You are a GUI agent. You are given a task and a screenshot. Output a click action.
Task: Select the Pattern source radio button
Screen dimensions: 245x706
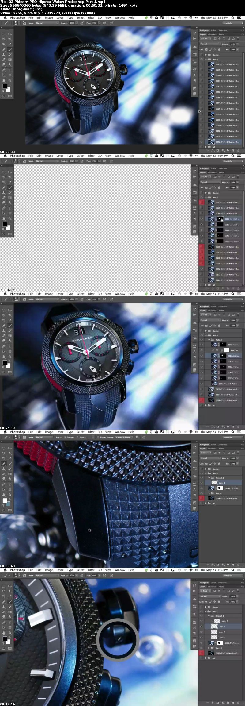click(x=78, y=437)
